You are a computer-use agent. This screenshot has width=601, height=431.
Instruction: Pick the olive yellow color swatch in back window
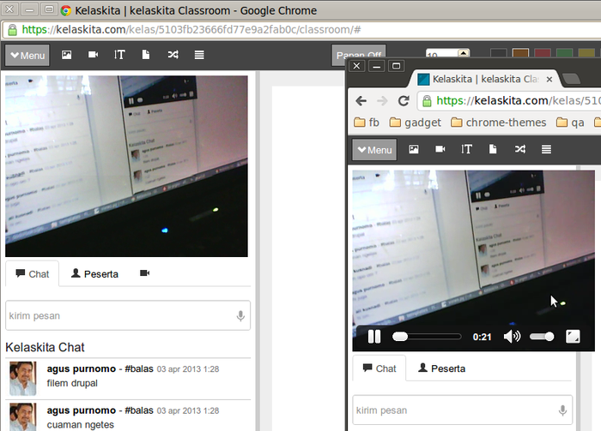point(586,53)
